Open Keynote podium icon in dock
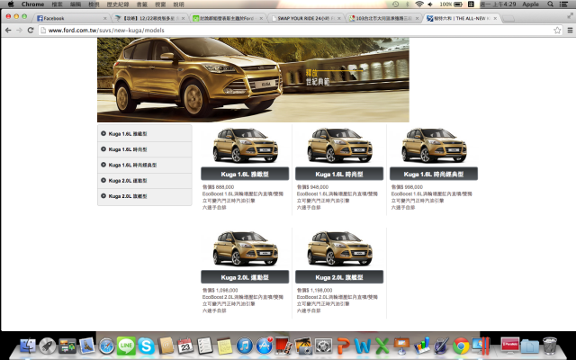Screen dimensions: 576x360 click(401, 346)
